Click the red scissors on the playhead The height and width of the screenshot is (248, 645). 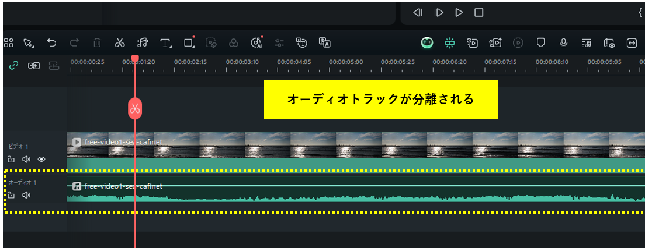coord(135,109)
